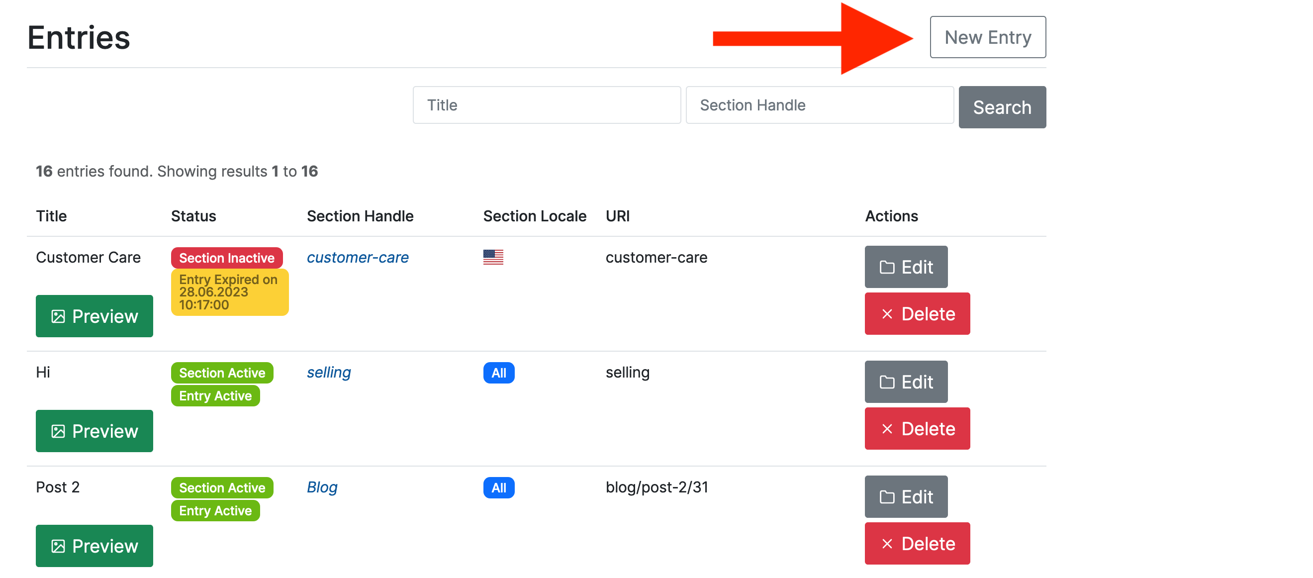The image size is (1313, 578).
Task: Open the customer-care section link
Action: coord(357,257)
